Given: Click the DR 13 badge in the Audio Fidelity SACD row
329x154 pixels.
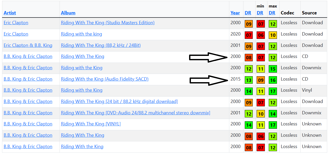Looking at the screenshot, I should (249, 80).
